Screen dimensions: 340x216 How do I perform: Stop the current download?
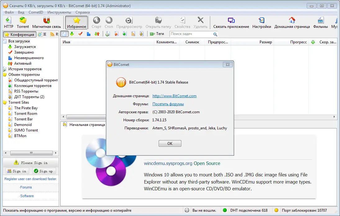click(x=109, y=22)
